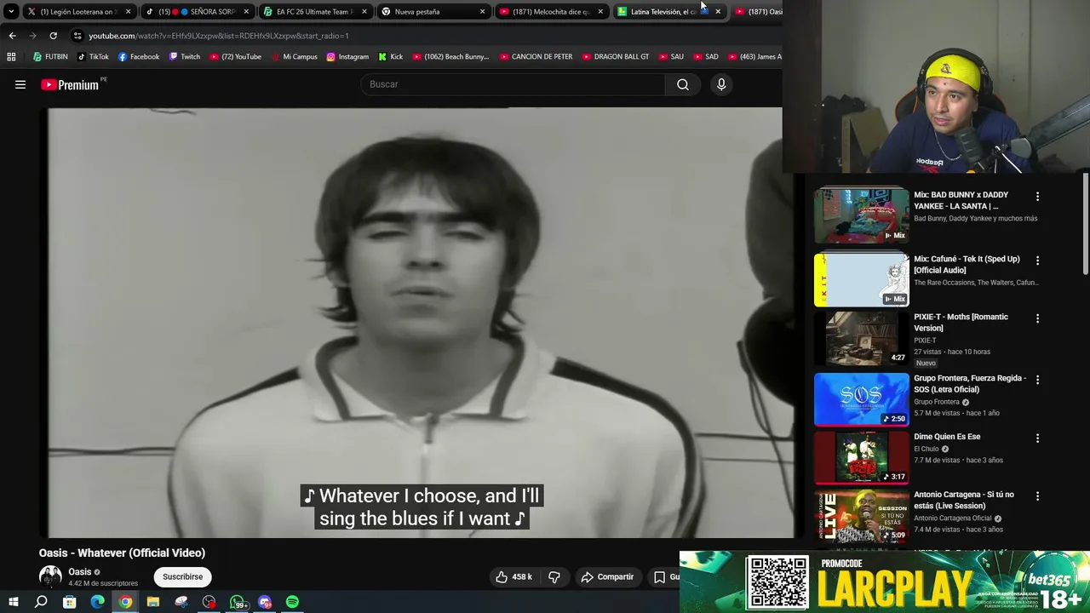The width and height of the screenshot is (1090, 613).
Task: Open the DRAGON BALL GT bookmark
Action: click(x=616, y=57)
